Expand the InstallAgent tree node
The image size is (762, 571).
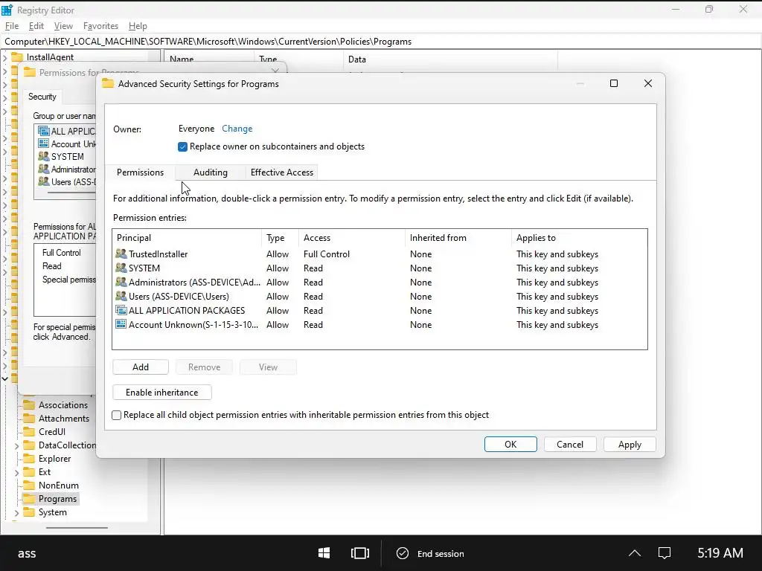pos(5,57)
